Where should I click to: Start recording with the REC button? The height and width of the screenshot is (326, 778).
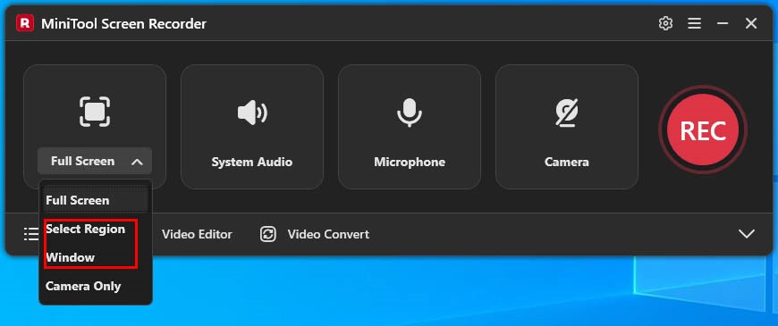pos(703,130)
